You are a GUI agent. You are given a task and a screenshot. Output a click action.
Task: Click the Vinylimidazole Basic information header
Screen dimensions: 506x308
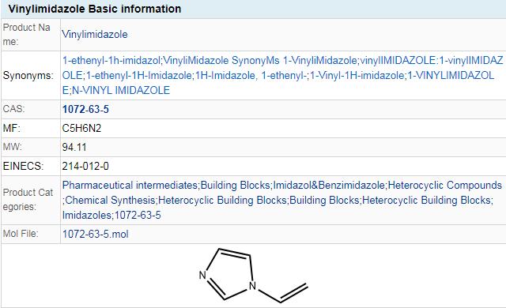(95, 9)
